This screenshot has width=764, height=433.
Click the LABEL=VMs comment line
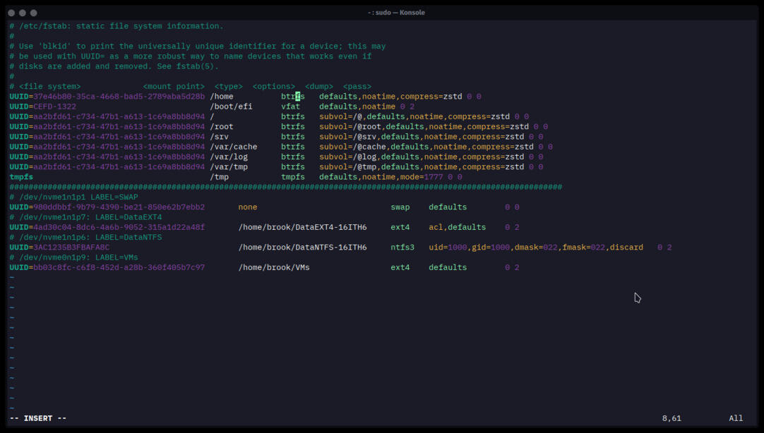pos(73,257)
